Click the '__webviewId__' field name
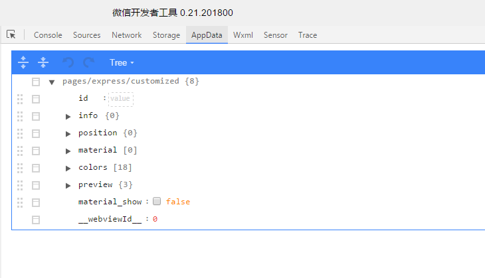This screenshot has width=485, height=278. 110,220
